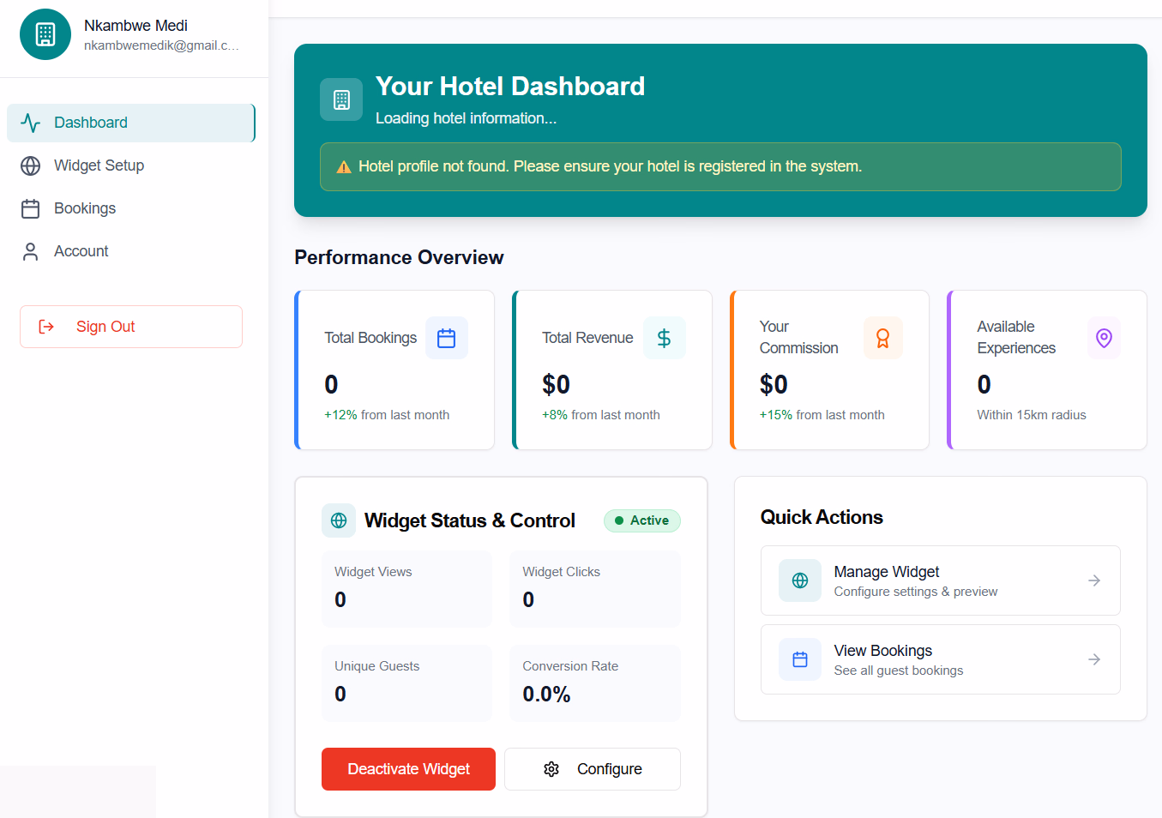The width and height of the screenshot is (1162, 818).
Task: Click the Widget Setup globe icon
Action: pos(31,165)
